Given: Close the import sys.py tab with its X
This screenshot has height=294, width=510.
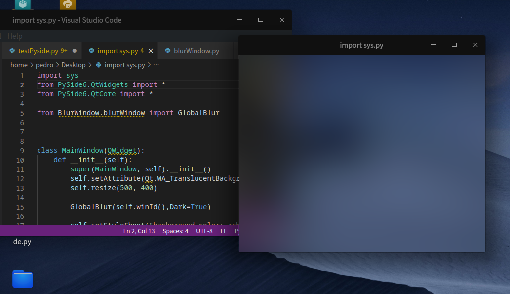Looking at the screenshot, I should 151,50.
